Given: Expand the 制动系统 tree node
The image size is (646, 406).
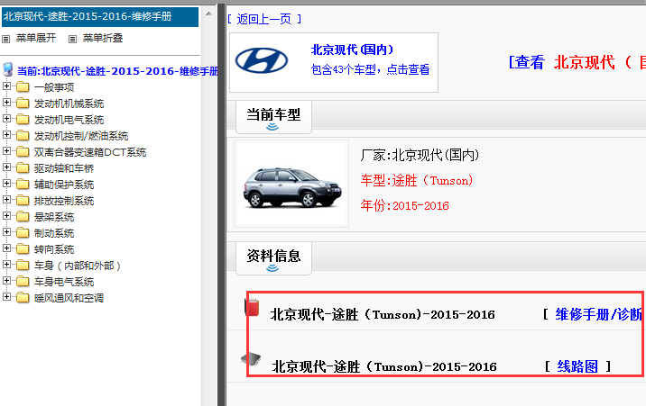Looking at the screenshot, I should (6, 231).
